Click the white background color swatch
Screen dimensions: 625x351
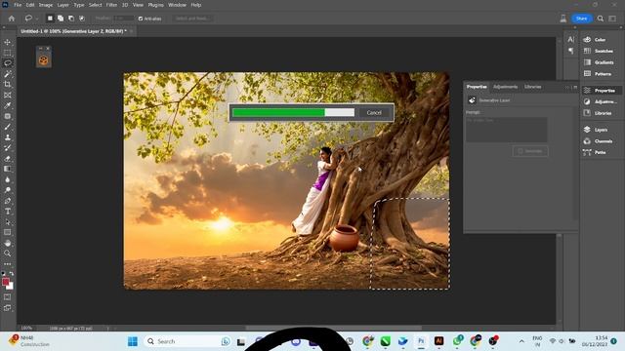point(10,286)
